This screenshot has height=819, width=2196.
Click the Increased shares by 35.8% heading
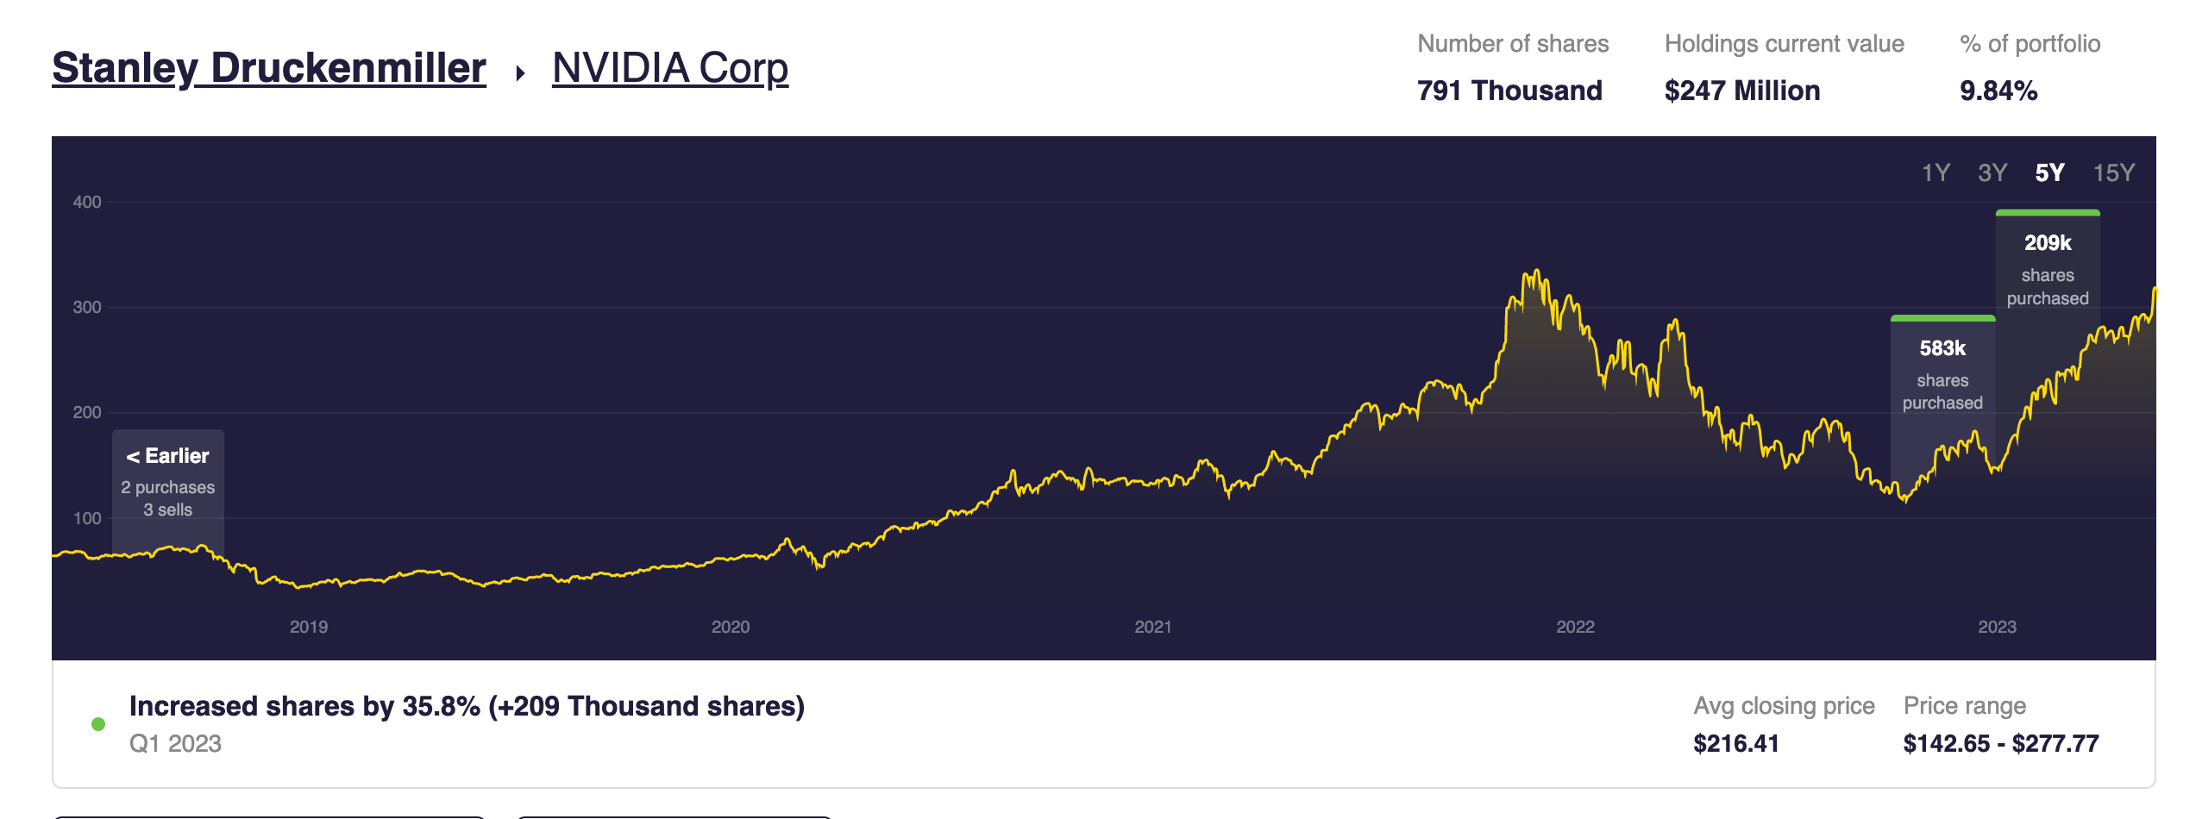467,706
